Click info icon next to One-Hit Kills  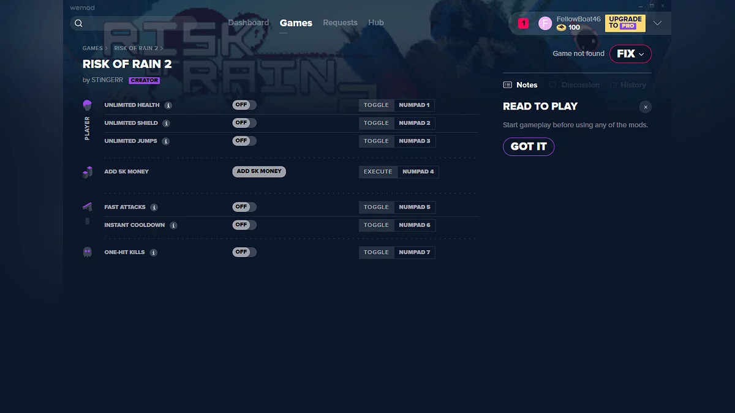tap(153, 253)
